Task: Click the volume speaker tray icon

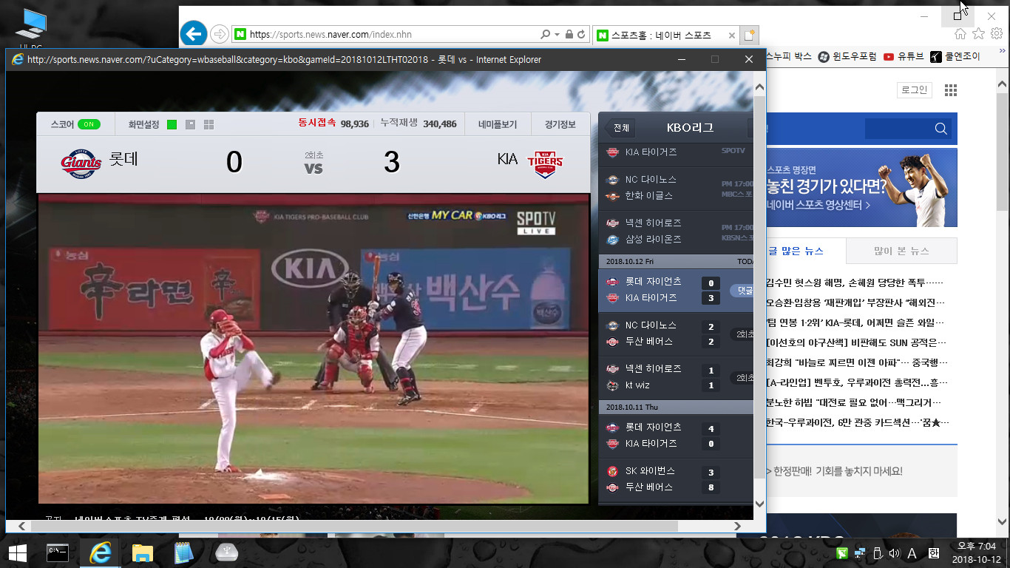Action: 894,553
